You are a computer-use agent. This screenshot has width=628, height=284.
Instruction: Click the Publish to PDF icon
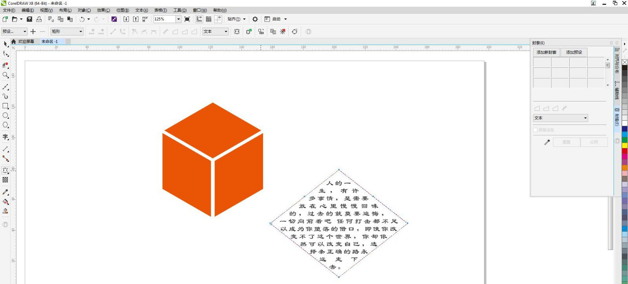click(145, 19)
